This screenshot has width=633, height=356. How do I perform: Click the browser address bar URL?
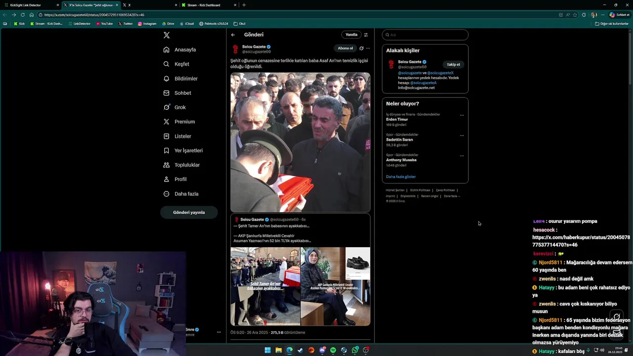tap(94, 15)
